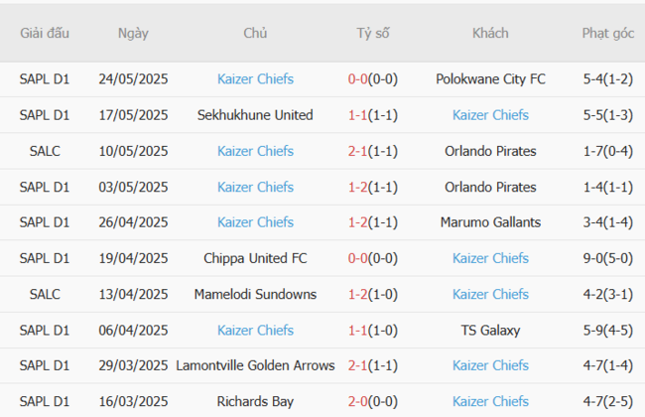Open Kaizer Chiefs link against Lamontville Golden Arrows
Screen dimensions: 645x417
[490, 365]
